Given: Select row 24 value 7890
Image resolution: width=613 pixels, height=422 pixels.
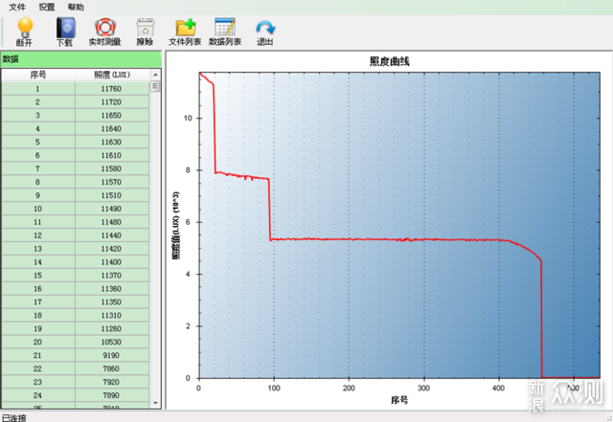Looking at the screenshot, I should (111, 395).
